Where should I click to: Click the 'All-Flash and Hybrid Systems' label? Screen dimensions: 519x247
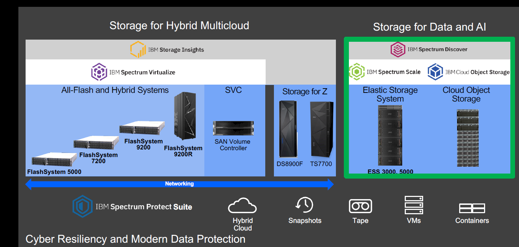click(115, 90)
